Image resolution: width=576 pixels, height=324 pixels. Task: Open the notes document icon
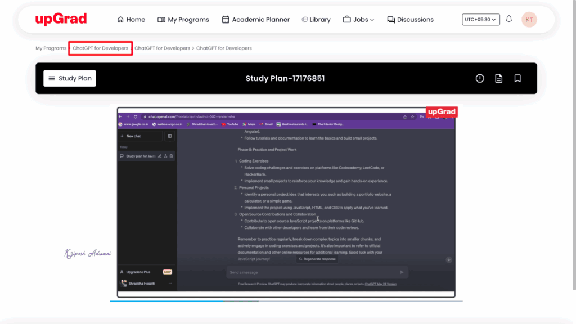[498, 78]
